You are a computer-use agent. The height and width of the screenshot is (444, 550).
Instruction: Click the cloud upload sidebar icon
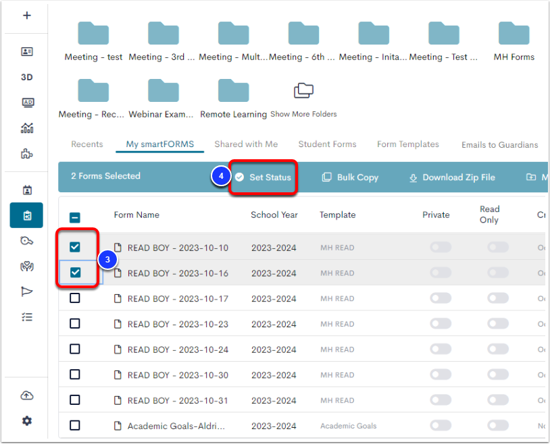click(x=27, y=395)
